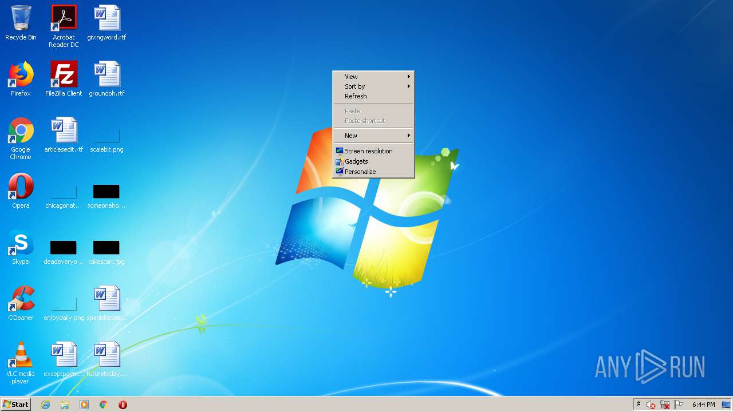Select the deadeveryo… image file
733x412 pixels.
click(x=64, y=252)
